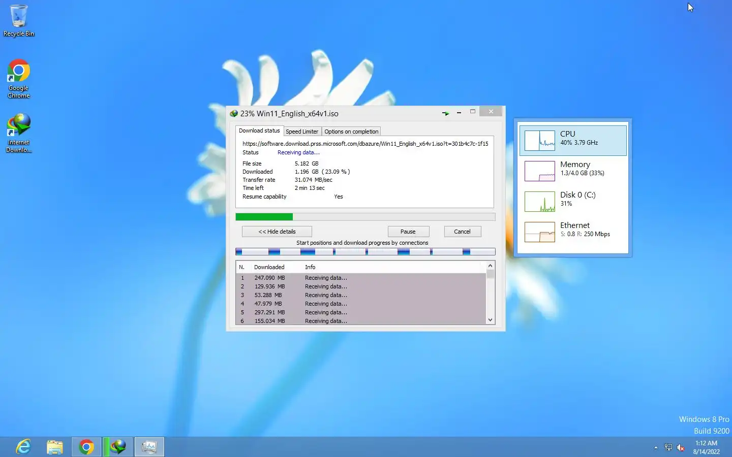Select connection row with 297.291 MB
Image resolution: width=732 pixels, height=457 pixels.
click(x=361, y=312)
